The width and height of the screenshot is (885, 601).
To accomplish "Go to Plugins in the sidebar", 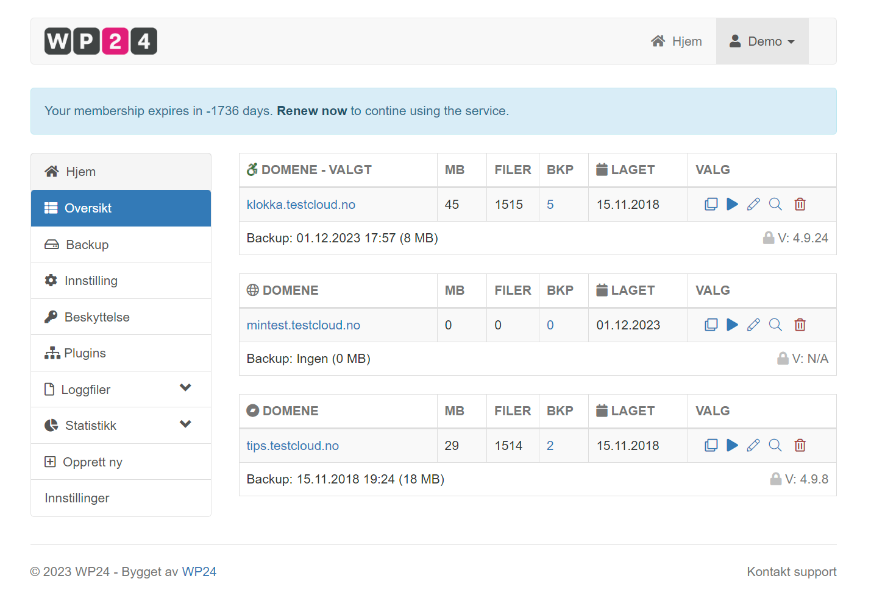I will pos(85,353).
